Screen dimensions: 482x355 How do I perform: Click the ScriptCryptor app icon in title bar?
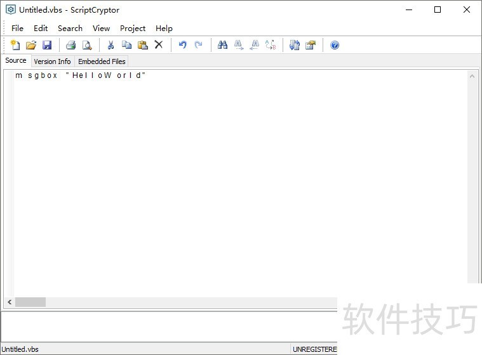11,10
